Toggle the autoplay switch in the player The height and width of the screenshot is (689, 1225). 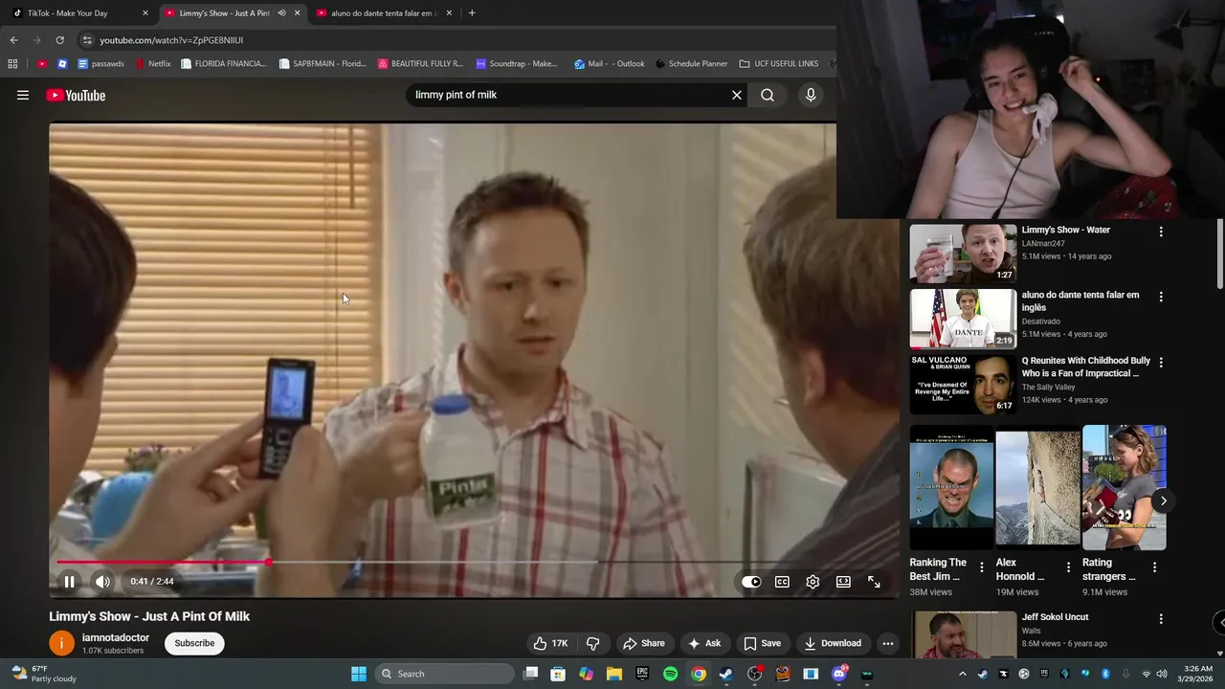pyautogui.click(x=751, y=581)
